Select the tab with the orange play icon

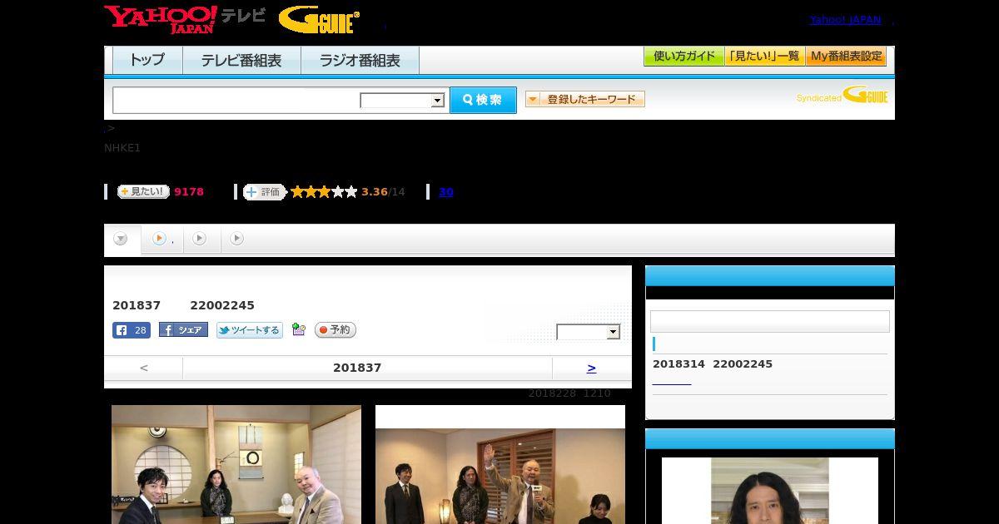(162, 240)
